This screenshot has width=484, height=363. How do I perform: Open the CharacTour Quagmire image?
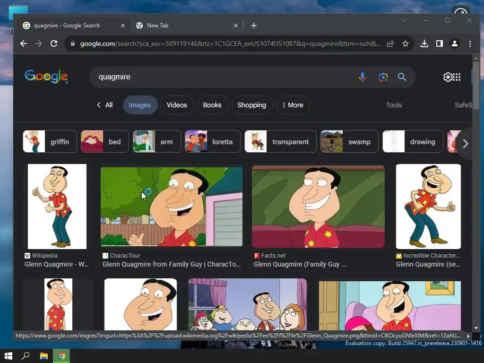(171, 207)
